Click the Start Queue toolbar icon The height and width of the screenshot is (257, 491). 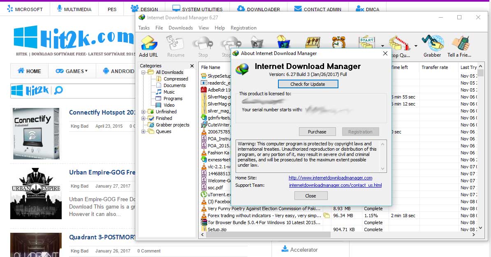367,42
